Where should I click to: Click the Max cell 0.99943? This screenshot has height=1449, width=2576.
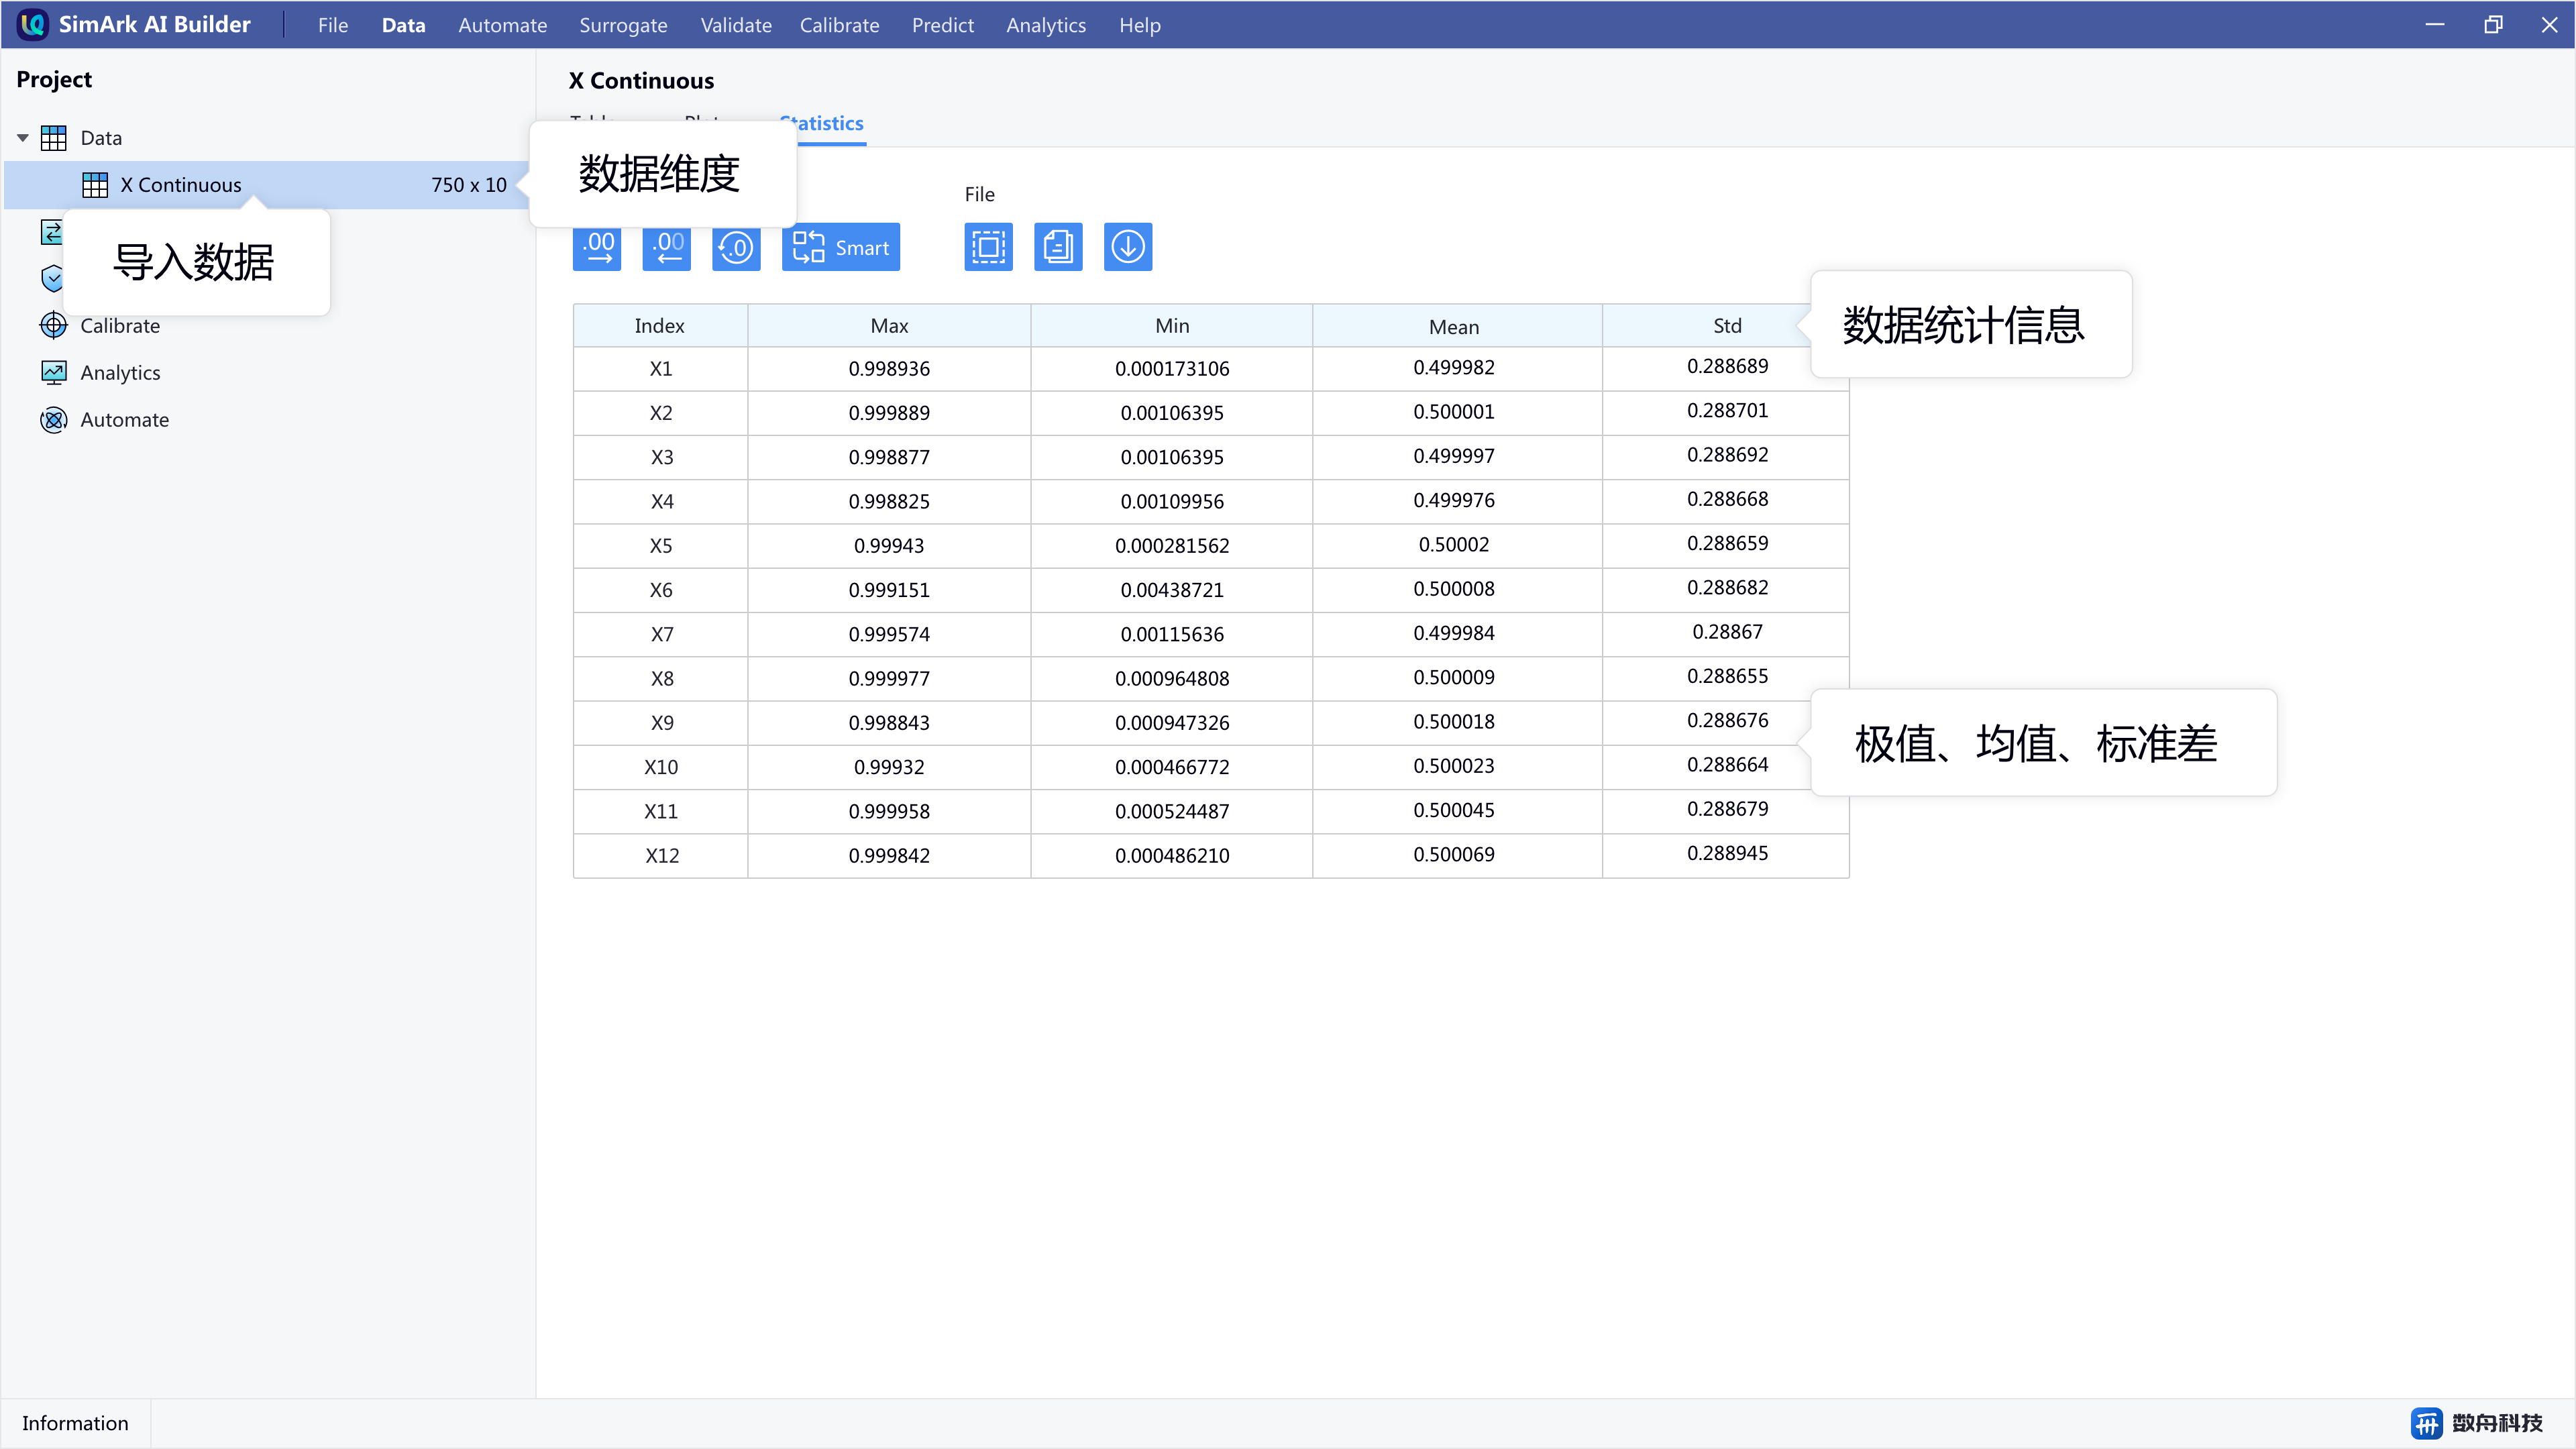coord(889,546)
